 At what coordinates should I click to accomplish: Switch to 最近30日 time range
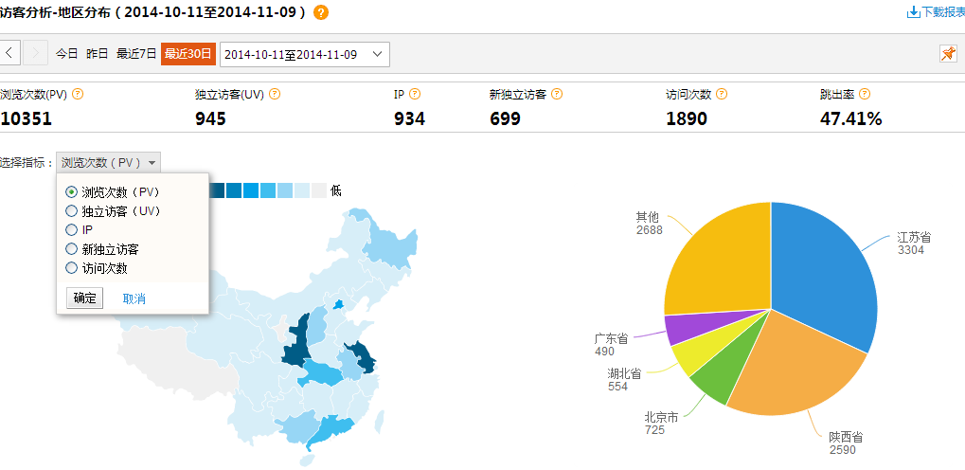188,54
